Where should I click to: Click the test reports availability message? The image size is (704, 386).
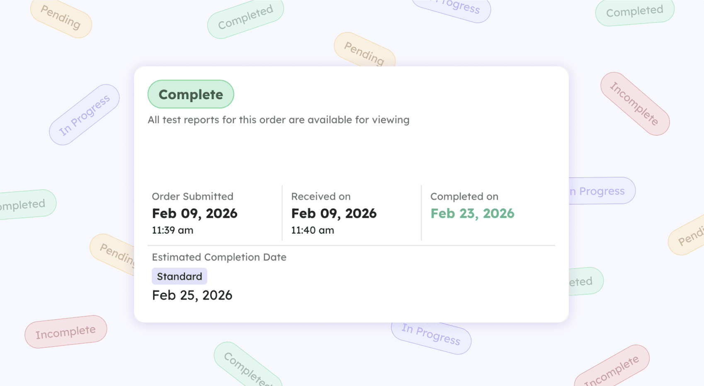click(278, 120)
